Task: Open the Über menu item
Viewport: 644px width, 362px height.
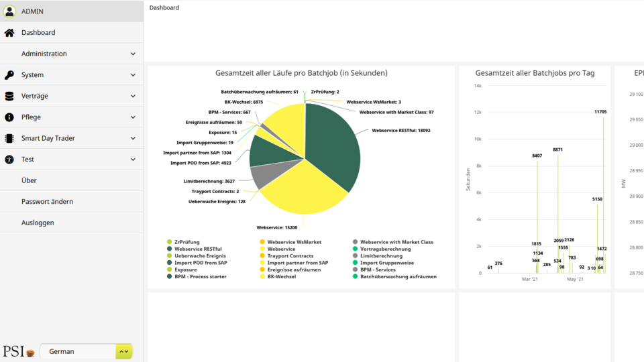Action: click(x=29, y=180)
